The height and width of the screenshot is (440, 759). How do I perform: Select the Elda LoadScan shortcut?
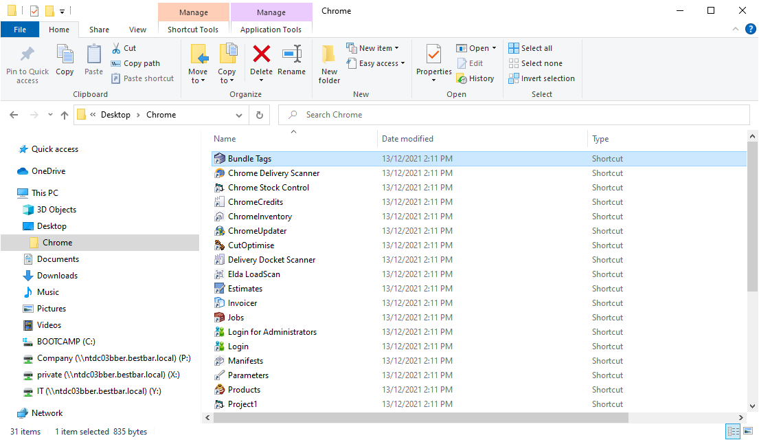253,274
